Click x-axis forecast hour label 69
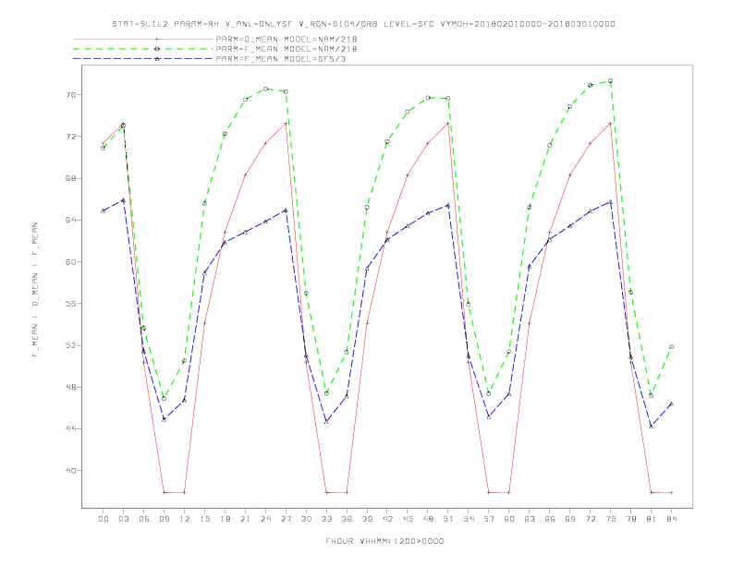Viewport: 732px width, 565px height. point(570,519)
